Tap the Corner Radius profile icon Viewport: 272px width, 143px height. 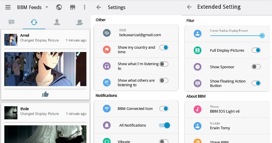point(197,33)
